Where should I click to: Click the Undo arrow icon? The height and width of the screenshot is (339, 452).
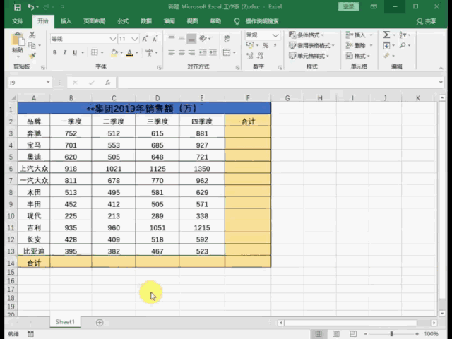pyautogui.click(x=30, y=7)
